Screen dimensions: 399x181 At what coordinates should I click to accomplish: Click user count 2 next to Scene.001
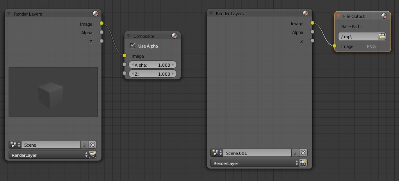tap(295, 153)
